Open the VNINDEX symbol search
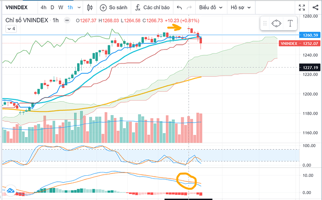This screenshot has height=200, width=322. [x=16, y=7]
